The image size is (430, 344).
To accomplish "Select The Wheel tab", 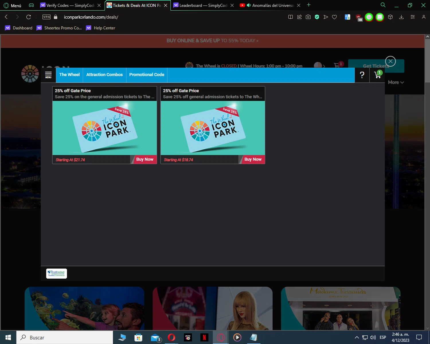I will click(69, 75).
